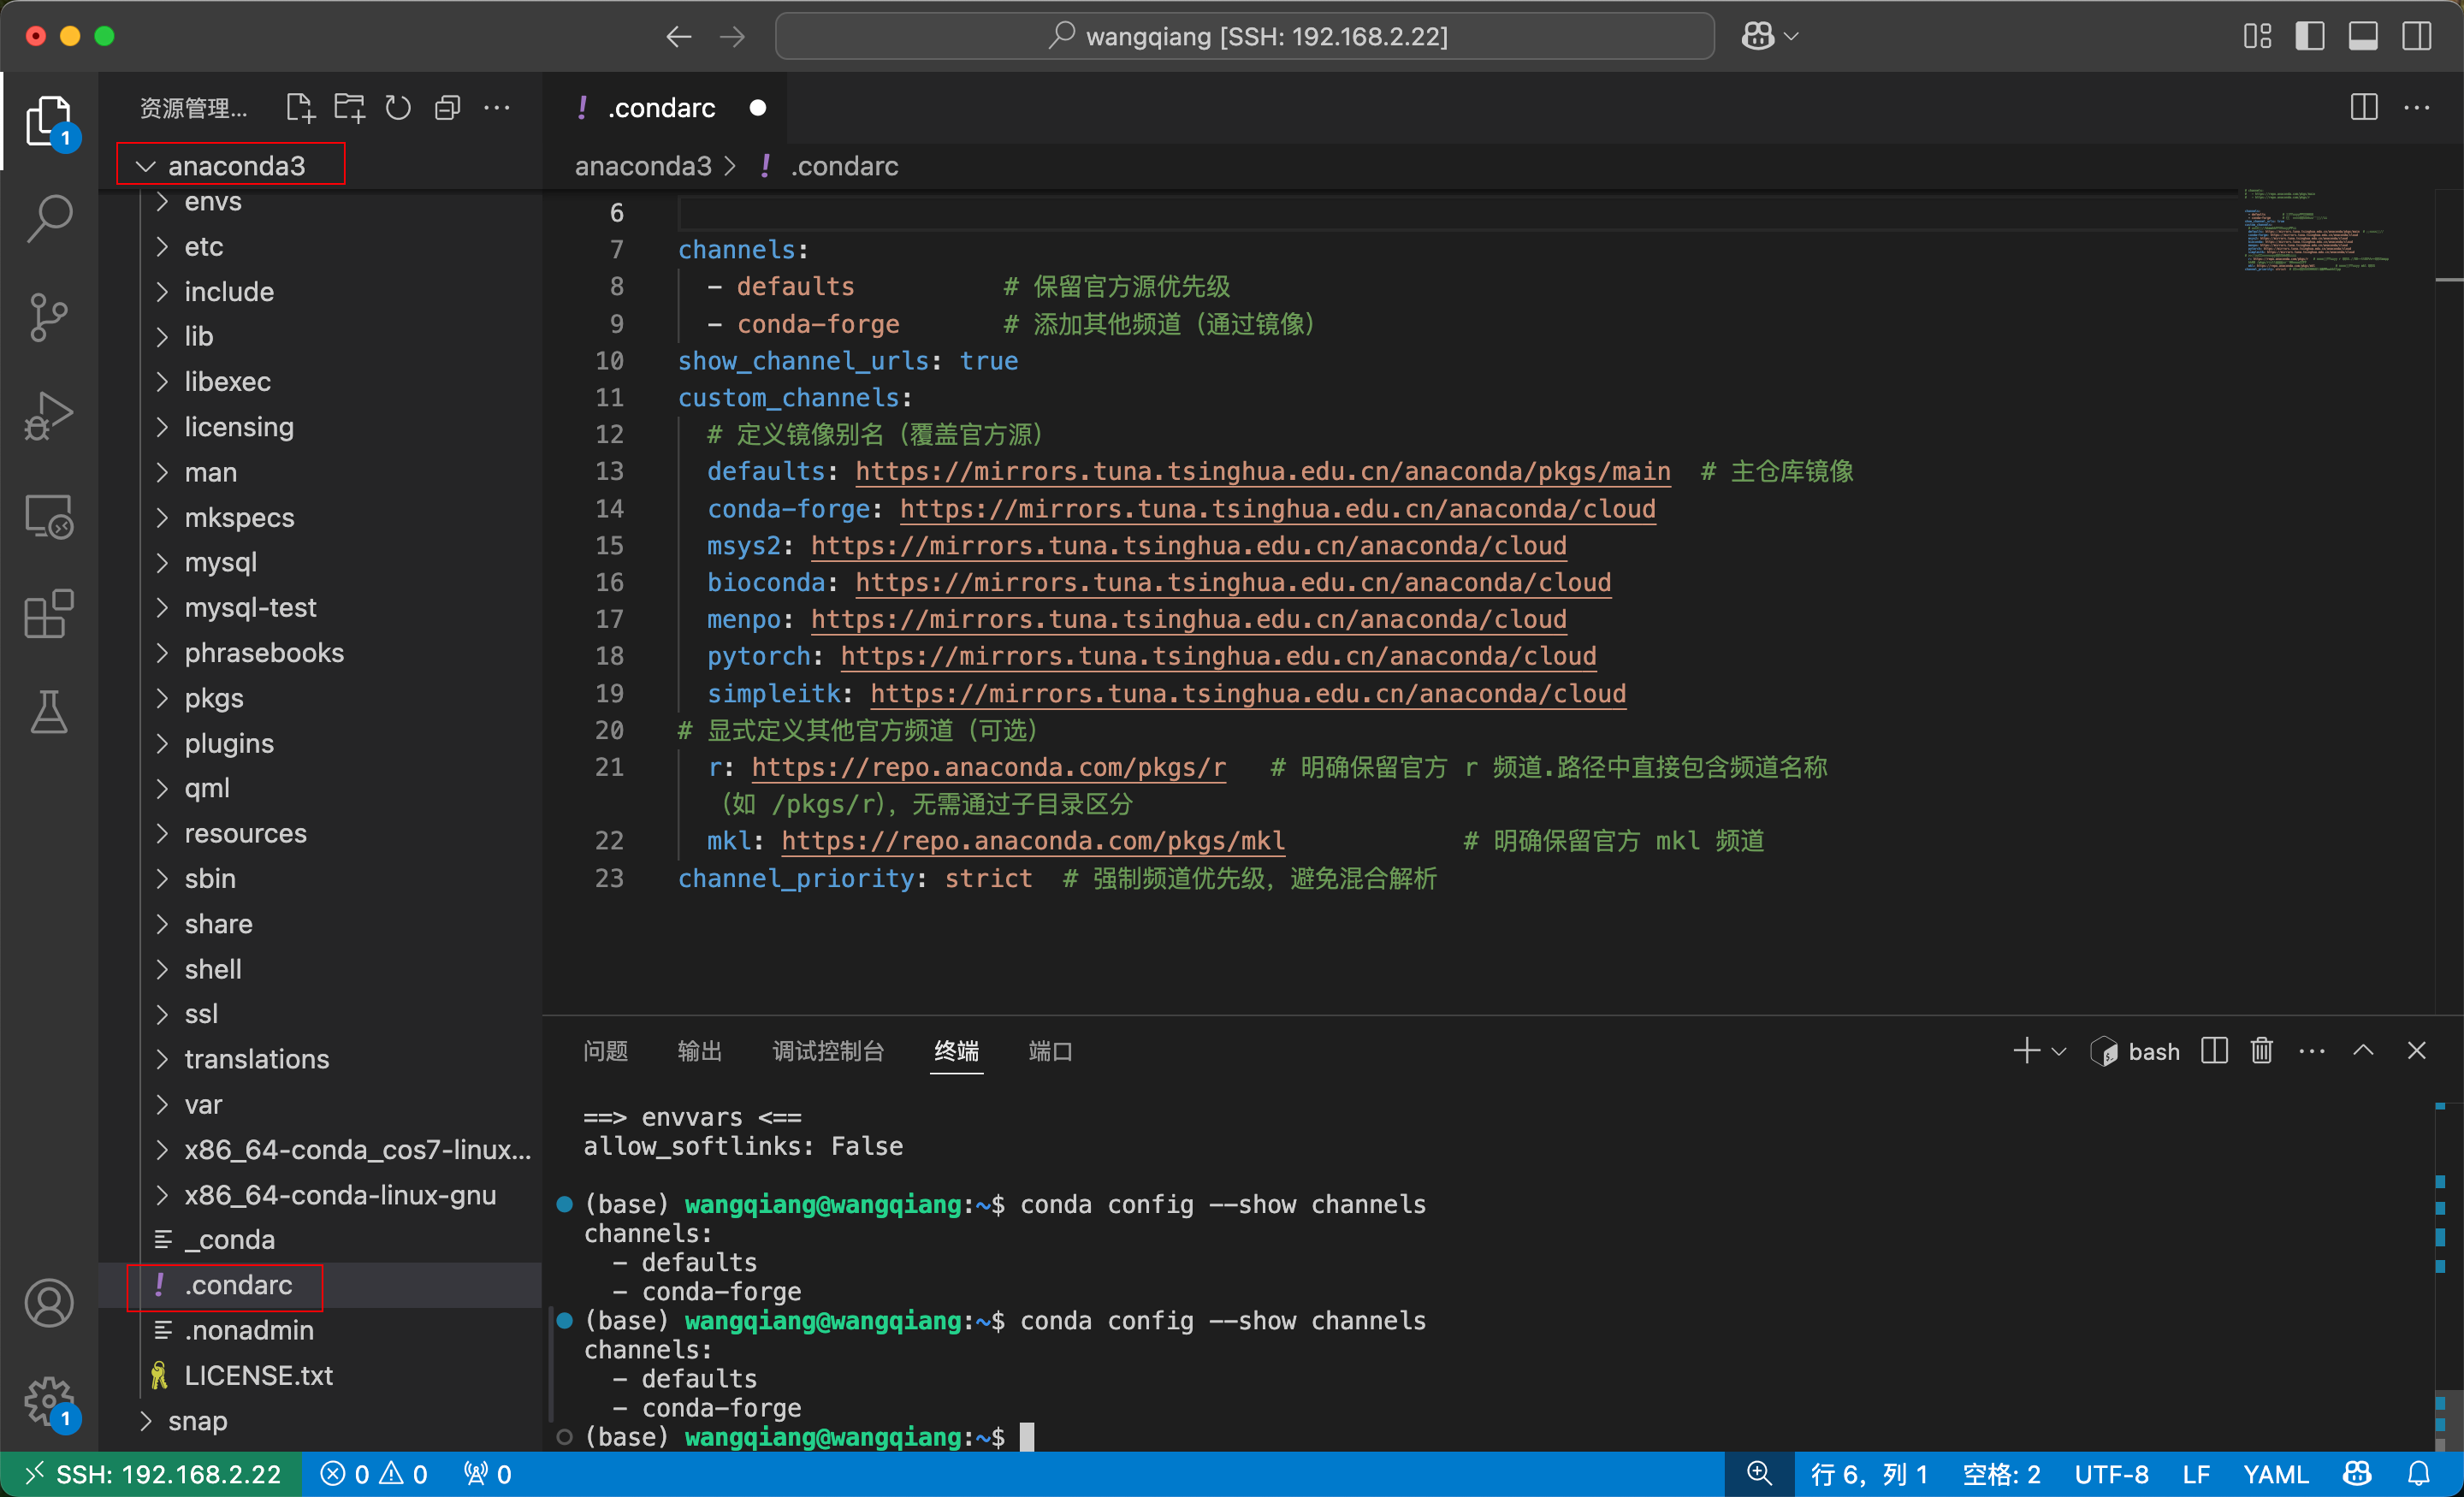Switch to the 调试控制台 panel tab
Image resolution: width=2464 pixels, height=1497 pixels.
(x=827, y=1051)
